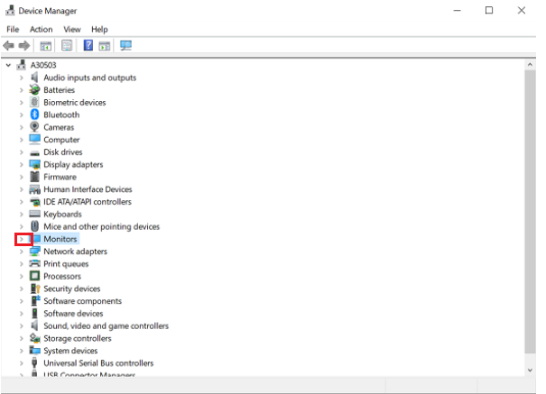Select Universal Serial Bus controllers item

click(x=98, y=363)
